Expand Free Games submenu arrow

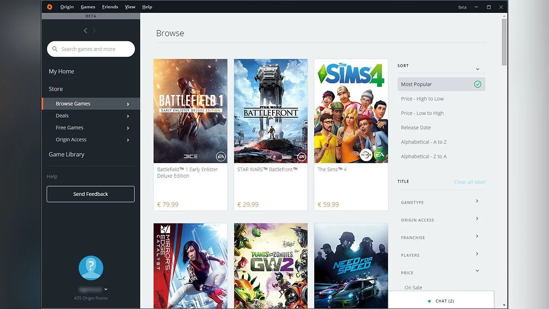click(128, 128)
